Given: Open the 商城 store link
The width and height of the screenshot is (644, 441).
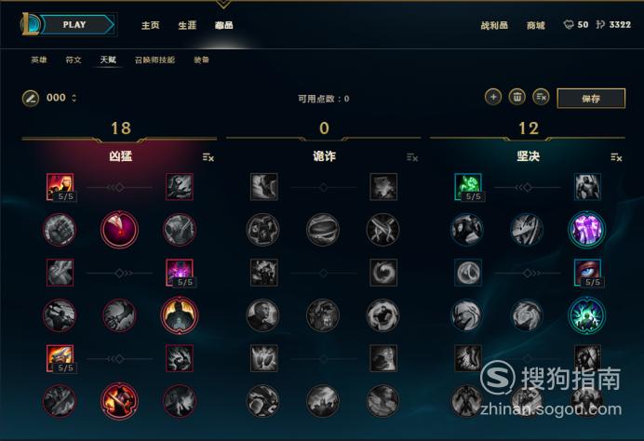Looking at the screenshot, I should [535, 25].
